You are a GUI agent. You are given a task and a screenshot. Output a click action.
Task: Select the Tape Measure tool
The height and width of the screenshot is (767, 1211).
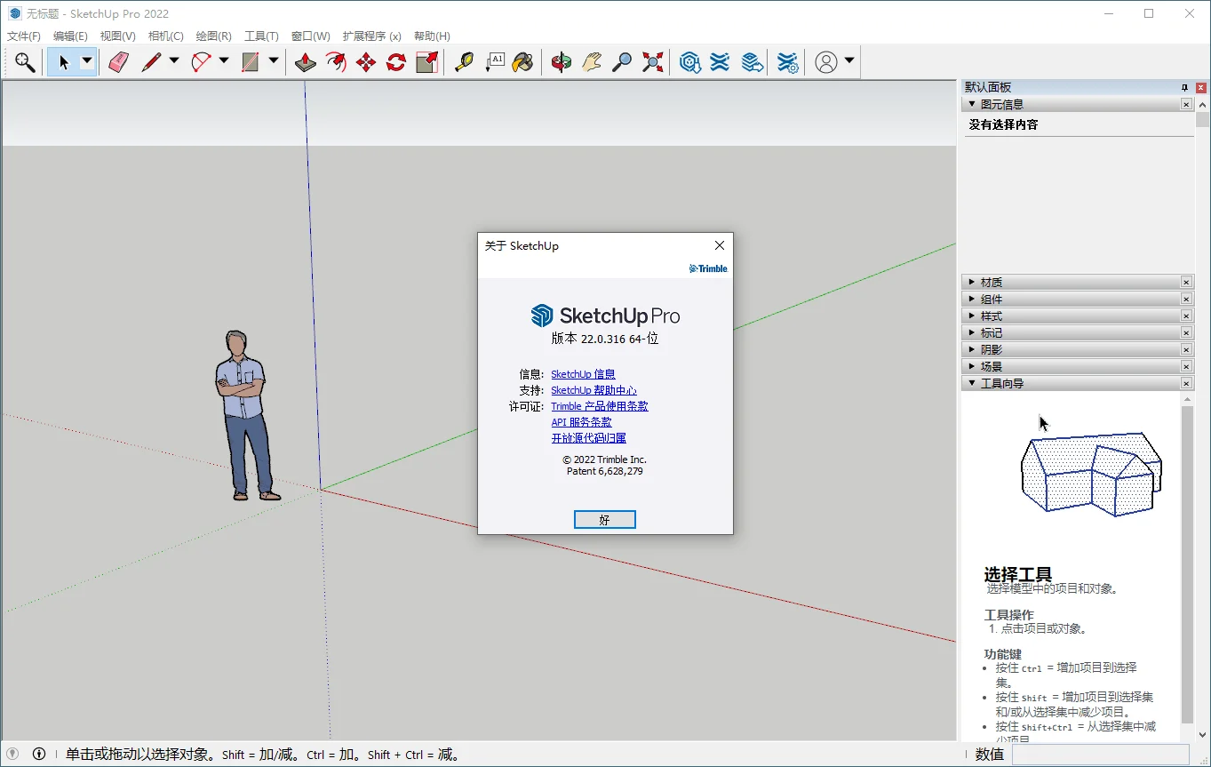[464, 61]
